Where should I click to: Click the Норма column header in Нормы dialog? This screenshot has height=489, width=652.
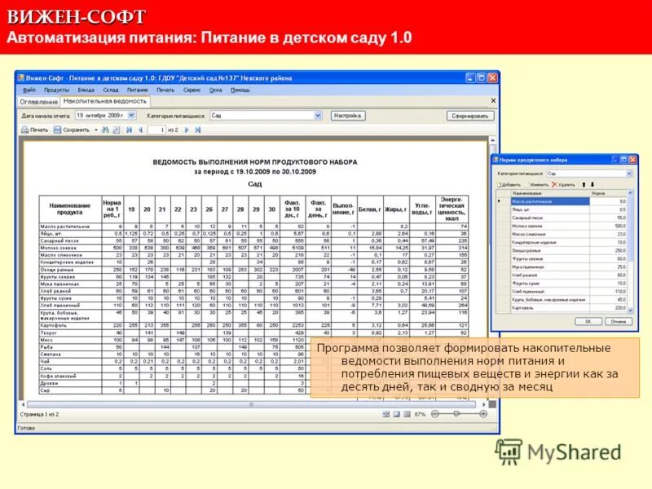[x=608, y=193]
